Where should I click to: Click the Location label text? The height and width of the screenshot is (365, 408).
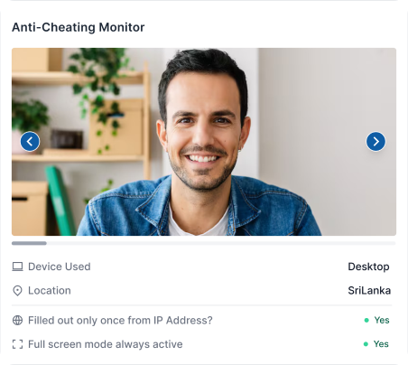coord(50,291)
